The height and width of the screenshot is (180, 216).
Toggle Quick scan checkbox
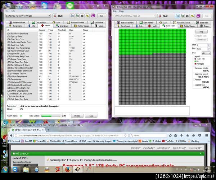[195, 36]
